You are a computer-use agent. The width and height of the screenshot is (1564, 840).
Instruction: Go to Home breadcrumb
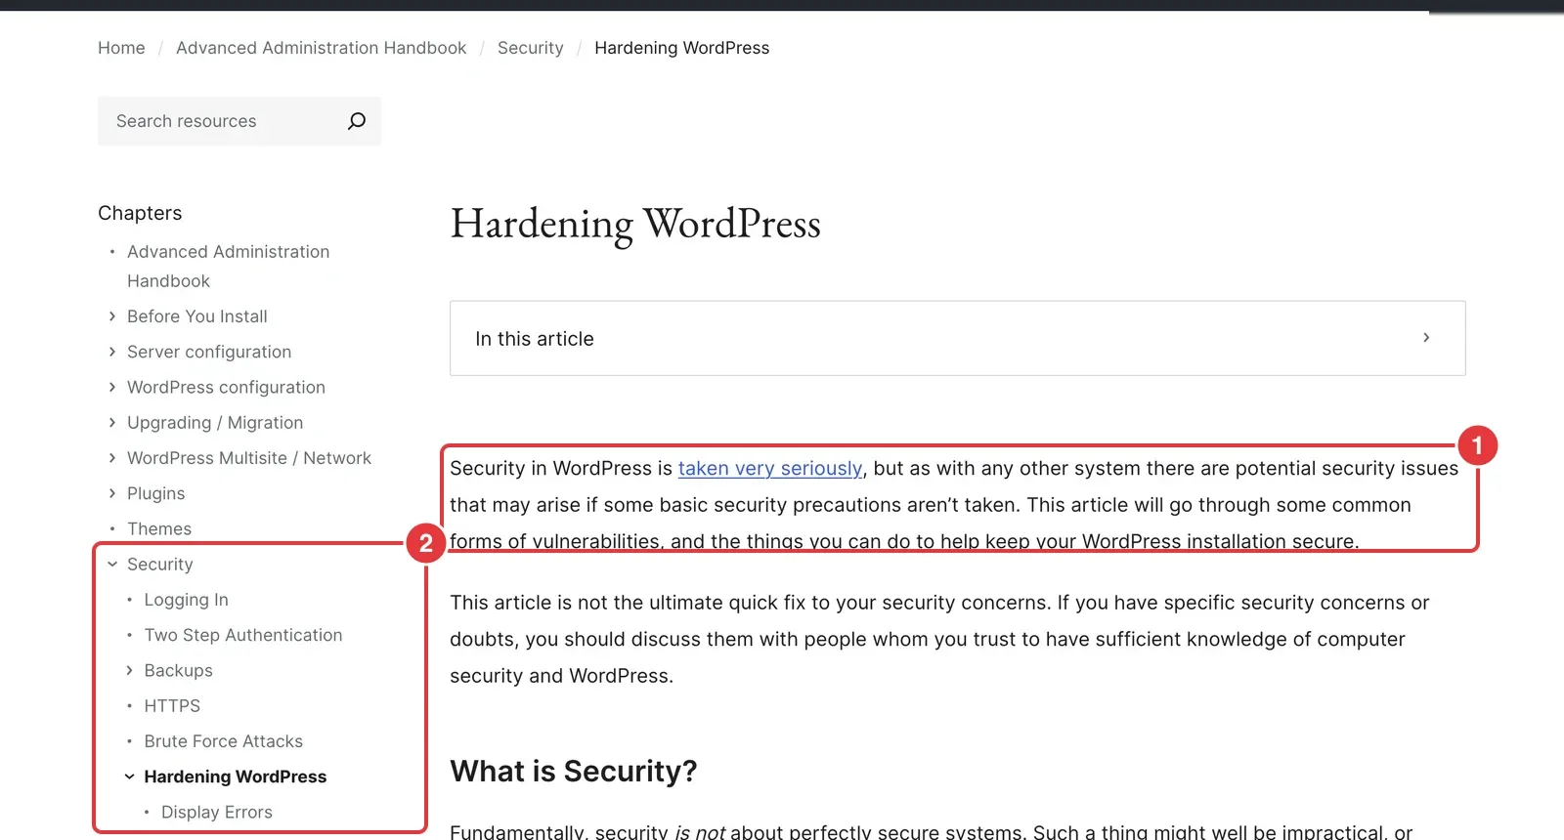point(121,48)
